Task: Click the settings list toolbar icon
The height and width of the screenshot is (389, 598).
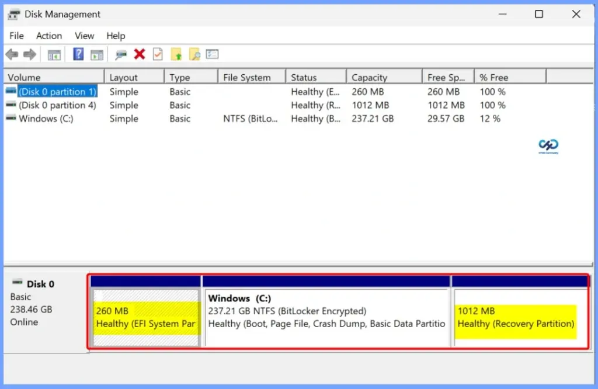Action: [x=212, y=54]
